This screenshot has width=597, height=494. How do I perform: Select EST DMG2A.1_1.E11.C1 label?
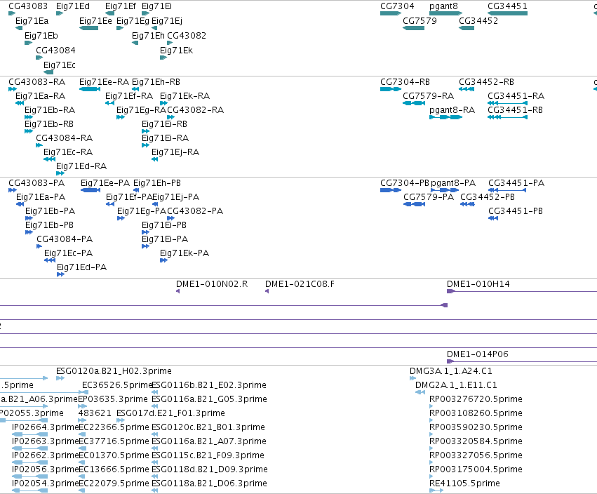point(456,385)
